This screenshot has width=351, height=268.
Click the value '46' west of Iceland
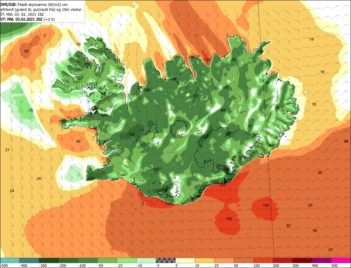pyautogui.click(x=78, y=141)
